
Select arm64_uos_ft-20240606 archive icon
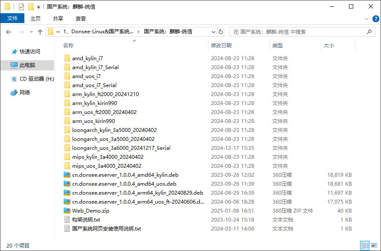tap(67, 202)
